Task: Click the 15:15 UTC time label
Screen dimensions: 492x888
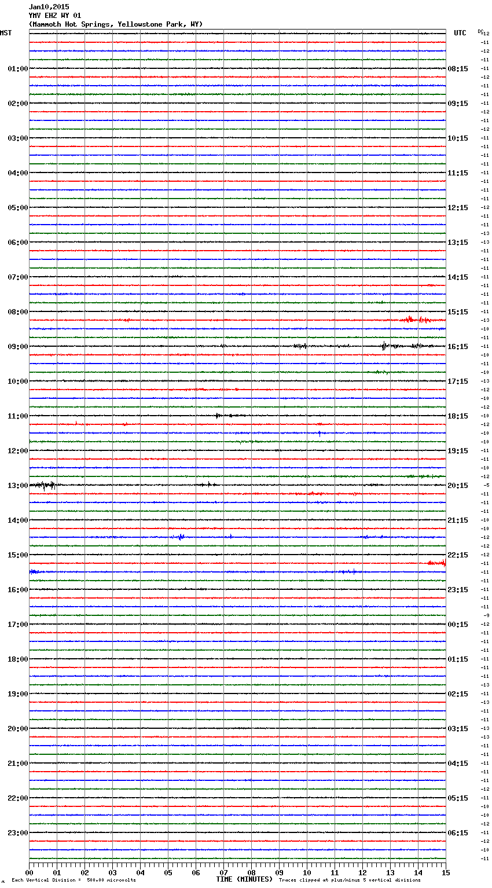Action: coord(458,312)
